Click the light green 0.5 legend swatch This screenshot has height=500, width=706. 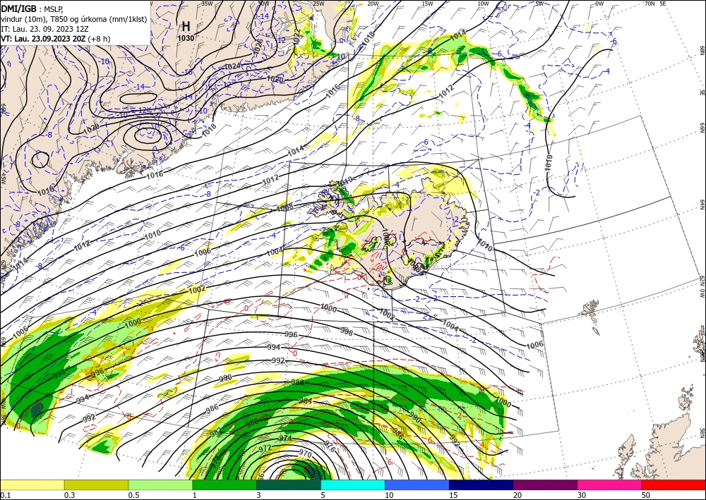point(160,484)
